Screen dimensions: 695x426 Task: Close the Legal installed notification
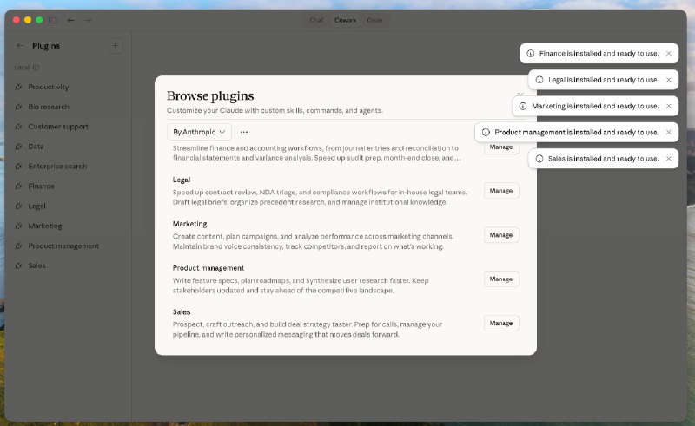click(x=668, y=80)
